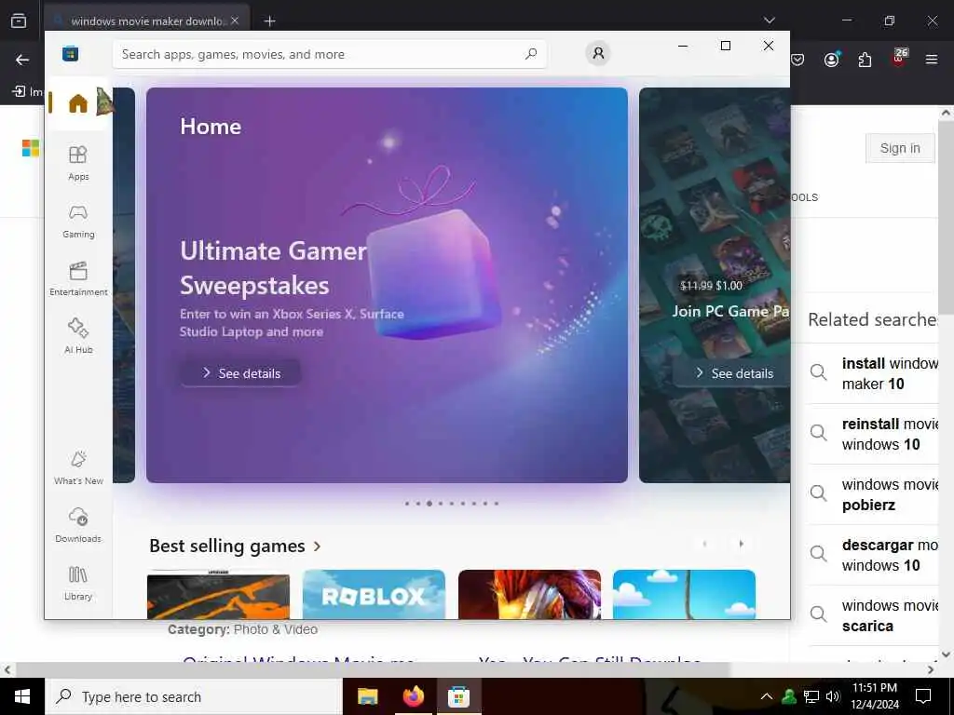Show previous best selling games with left arrow

tap(704, 544)
